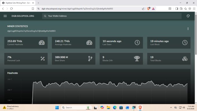Select the 253.69 TH/s current hashrate value
The height and width of the screenshot is (111, 197).
[x=15, y=41]
